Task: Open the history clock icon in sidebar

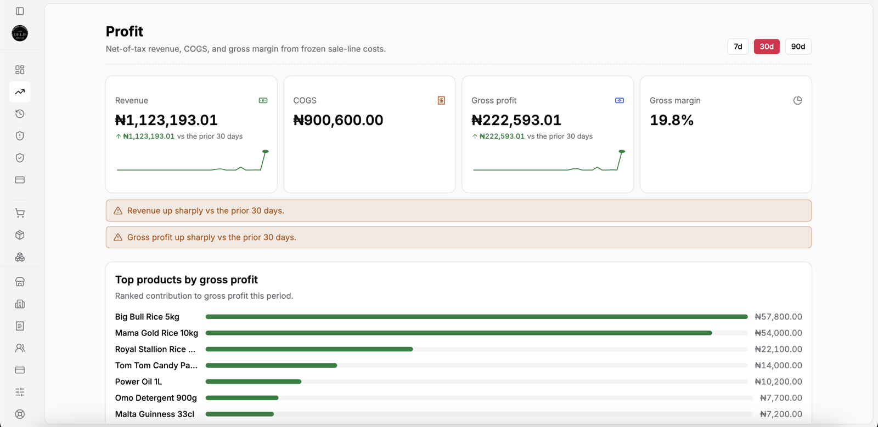Action: [20, 113]
